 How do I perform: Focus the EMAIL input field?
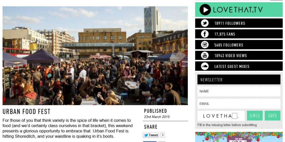[239, 104]
